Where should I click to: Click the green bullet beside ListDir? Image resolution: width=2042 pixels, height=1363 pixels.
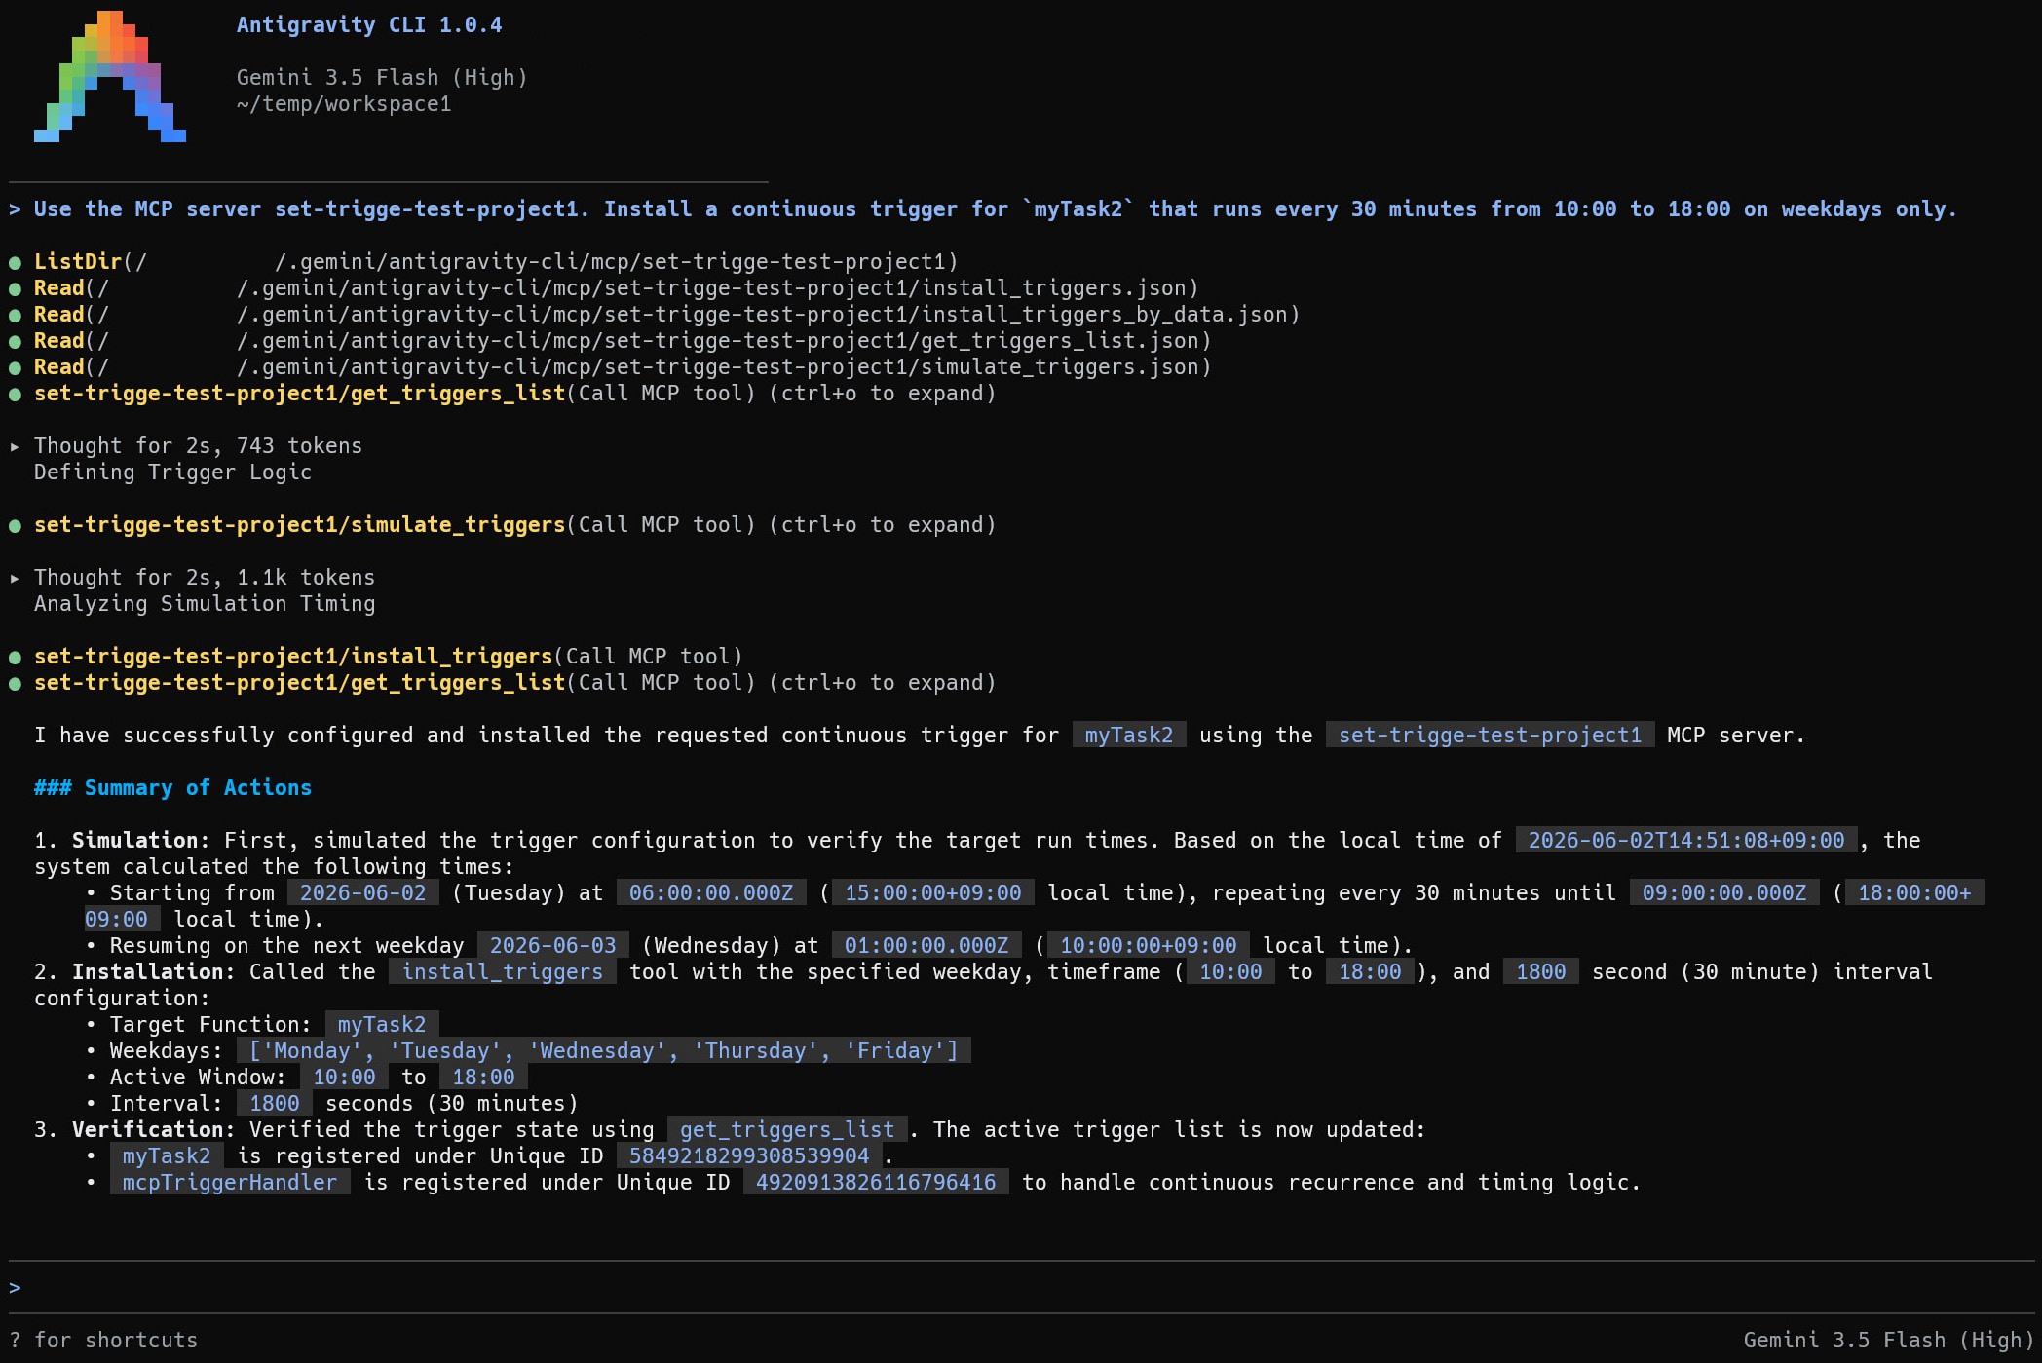(16, 262)
